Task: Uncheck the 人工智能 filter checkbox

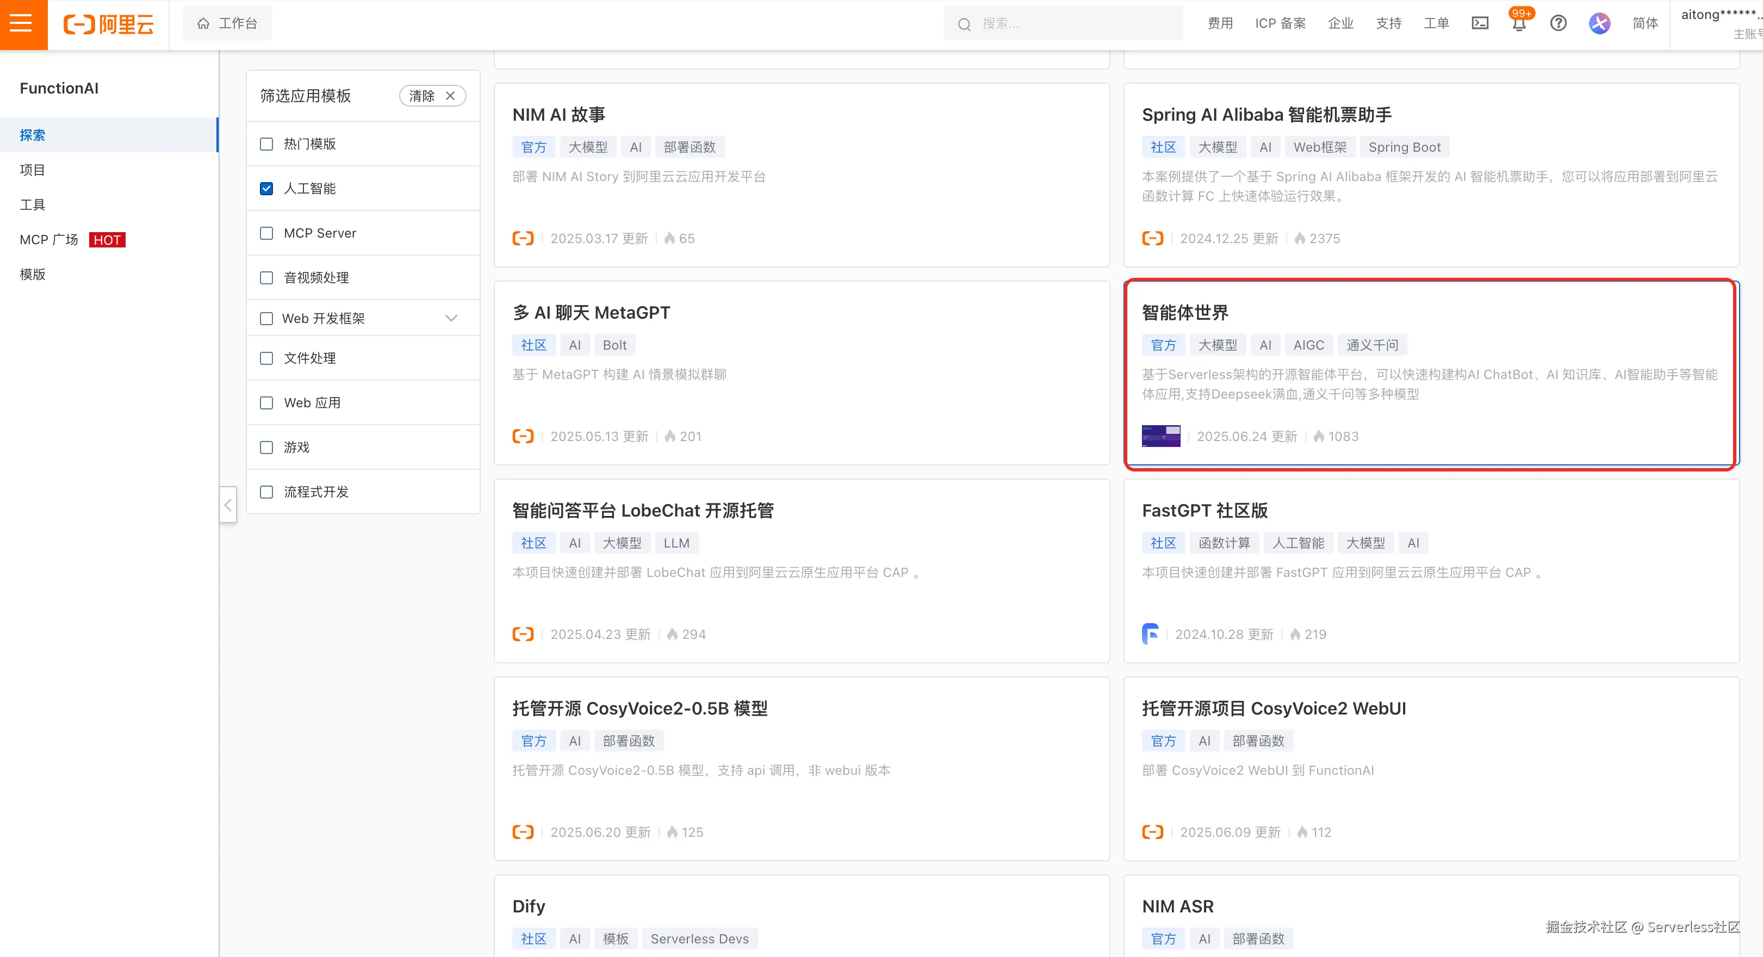Action: click(266, 188)
